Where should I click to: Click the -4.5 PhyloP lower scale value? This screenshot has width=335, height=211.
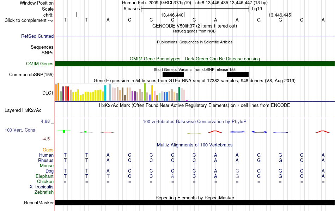[x=46, y=139]
